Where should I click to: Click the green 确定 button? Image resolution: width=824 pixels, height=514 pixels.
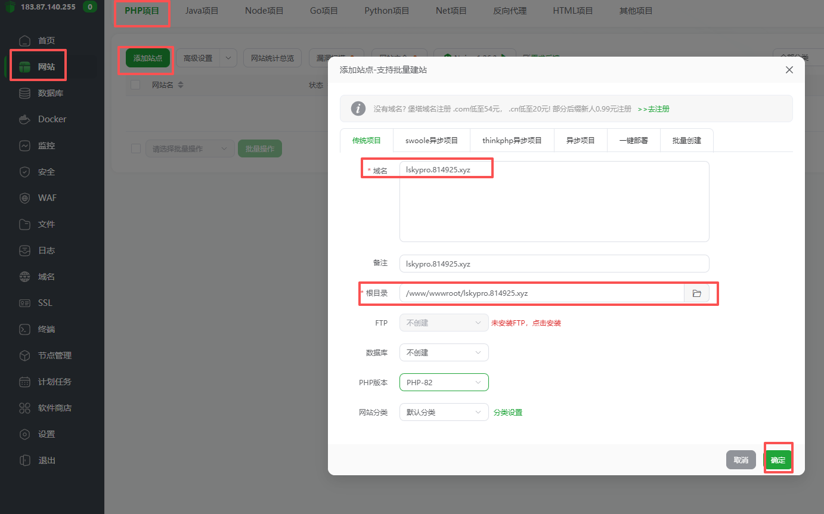click(x=777, y=460)
